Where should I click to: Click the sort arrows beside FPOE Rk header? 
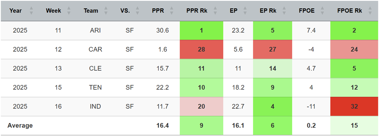pyautogui.click(x=370, y=11)
